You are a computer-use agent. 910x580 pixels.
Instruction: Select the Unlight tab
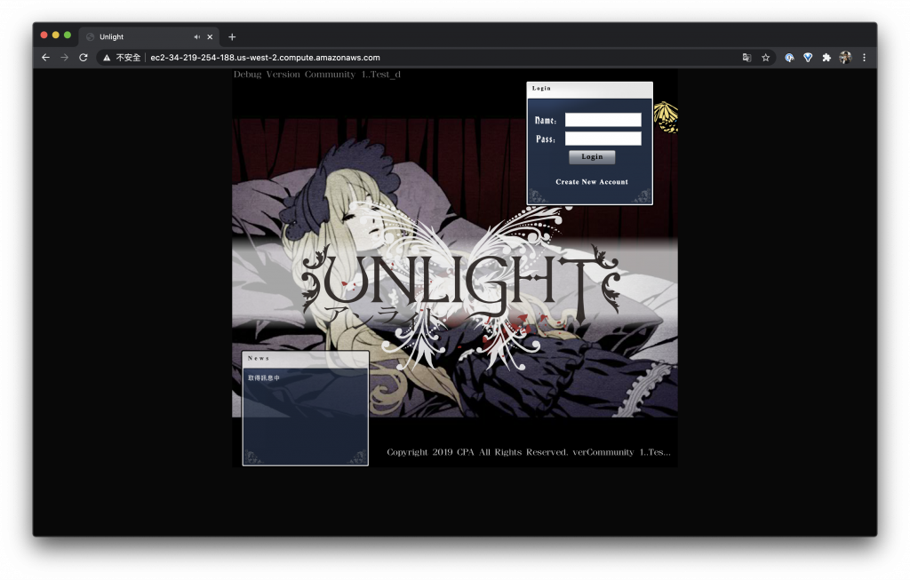coord(149,36)
